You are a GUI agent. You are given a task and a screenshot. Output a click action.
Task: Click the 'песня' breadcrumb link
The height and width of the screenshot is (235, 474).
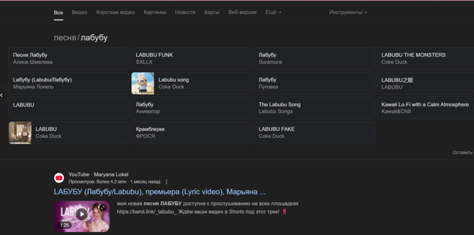pyautogui.click(x=65, y=38)
